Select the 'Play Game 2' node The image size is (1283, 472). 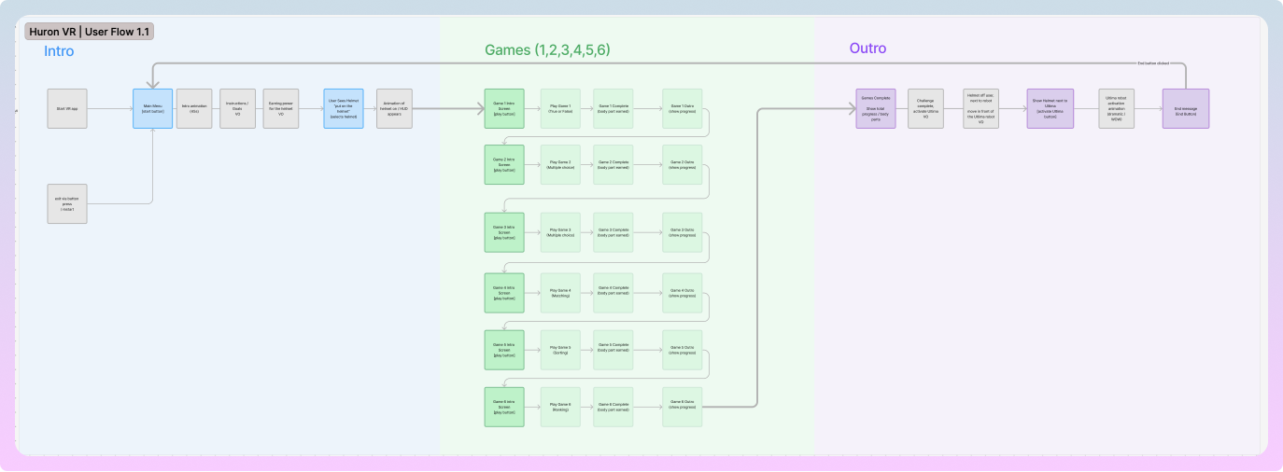[x=560, y=164]
